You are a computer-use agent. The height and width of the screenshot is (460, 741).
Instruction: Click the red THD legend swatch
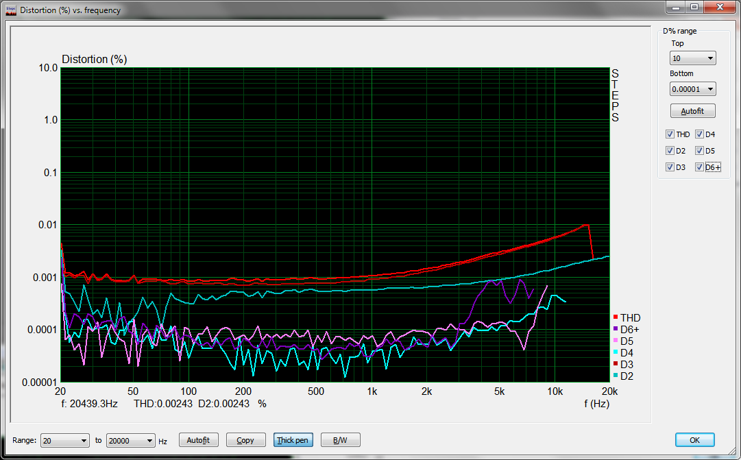coord(616,317)
